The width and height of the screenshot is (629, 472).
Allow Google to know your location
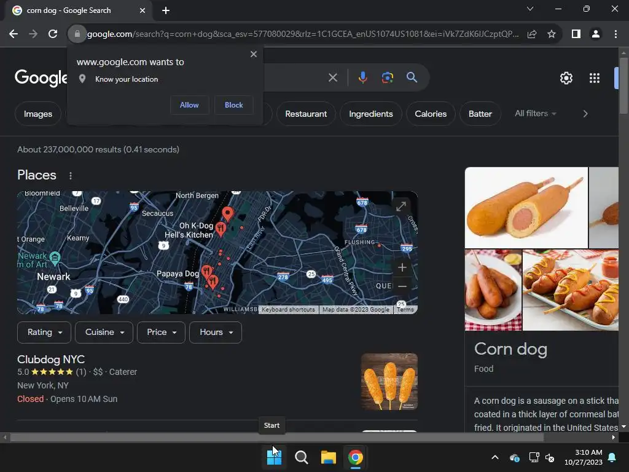point(189,104)
